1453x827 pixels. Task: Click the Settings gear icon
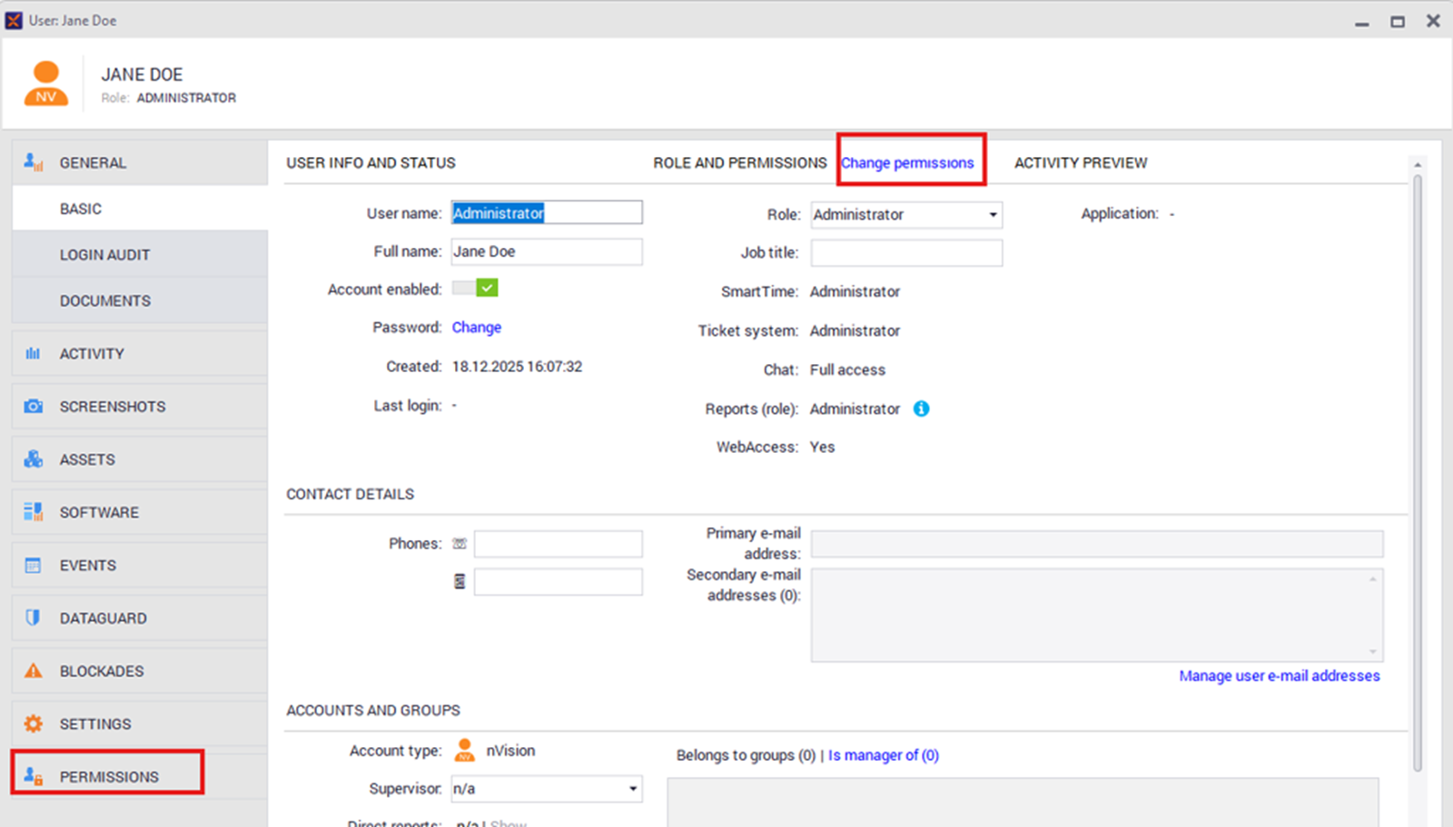point(34,724)
